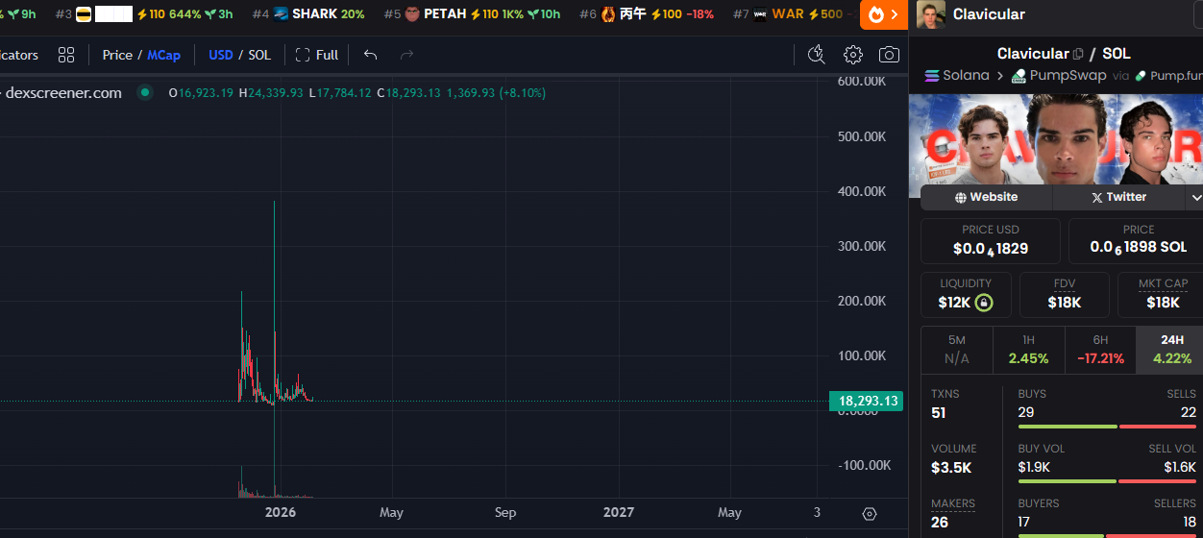Copy the Clavicular token address icon
The width and height of the screenshot is (1203, 538).
tap(1078, 54)
